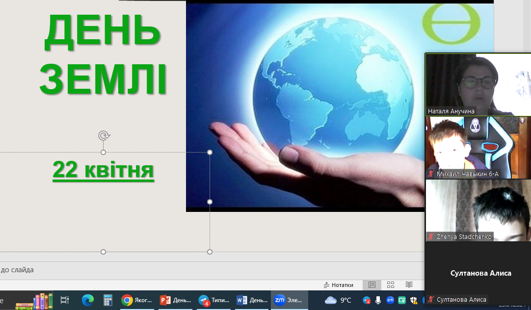Open Windows Security shield tray icon
Viewport: 531px width, 310px height.
[414, 300]
